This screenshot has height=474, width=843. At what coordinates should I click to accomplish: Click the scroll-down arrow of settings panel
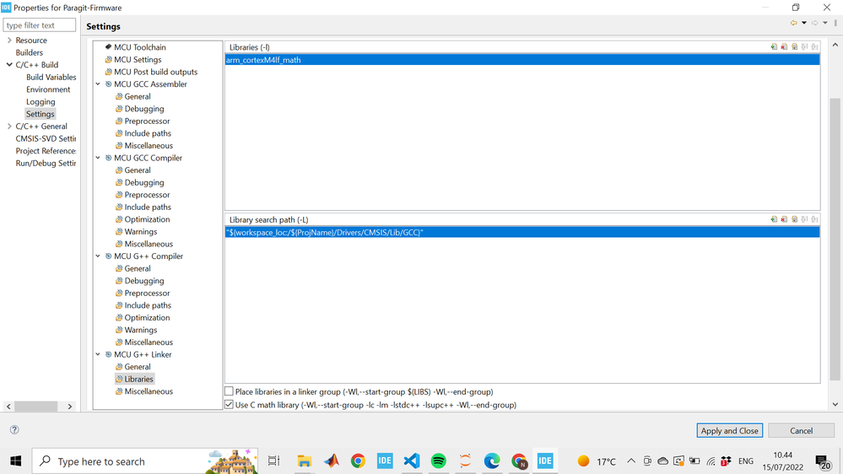(835, 404)
